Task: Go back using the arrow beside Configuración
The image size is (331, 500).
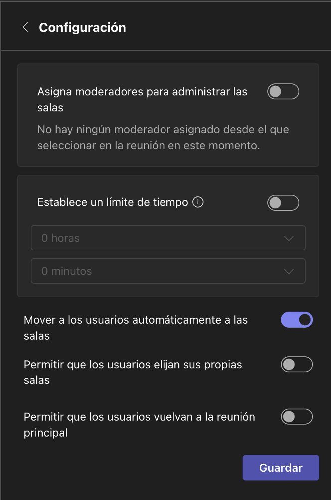Action: pos(26,27)
